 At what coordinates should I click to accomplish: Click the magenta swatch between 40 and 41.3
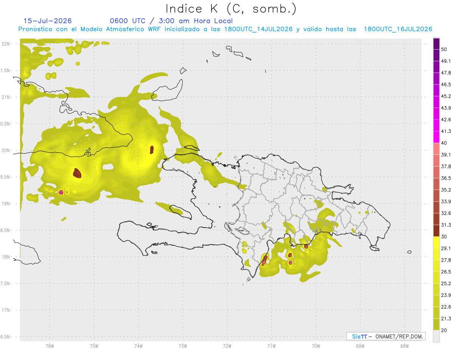pos(436,137)
